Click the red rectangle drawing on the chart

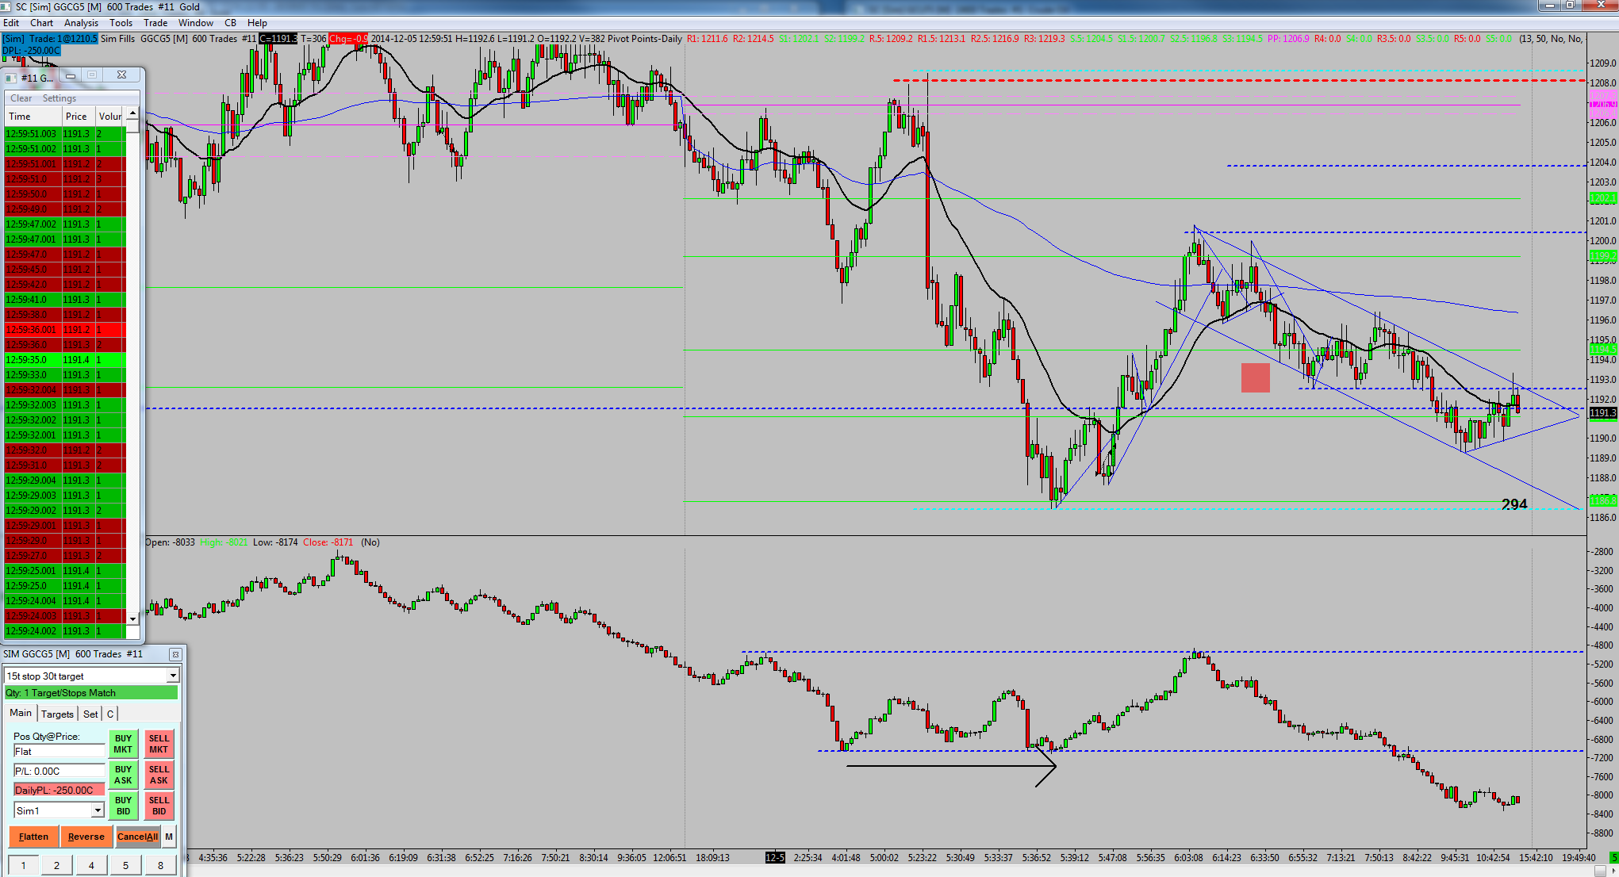[x=1256, y=377]
